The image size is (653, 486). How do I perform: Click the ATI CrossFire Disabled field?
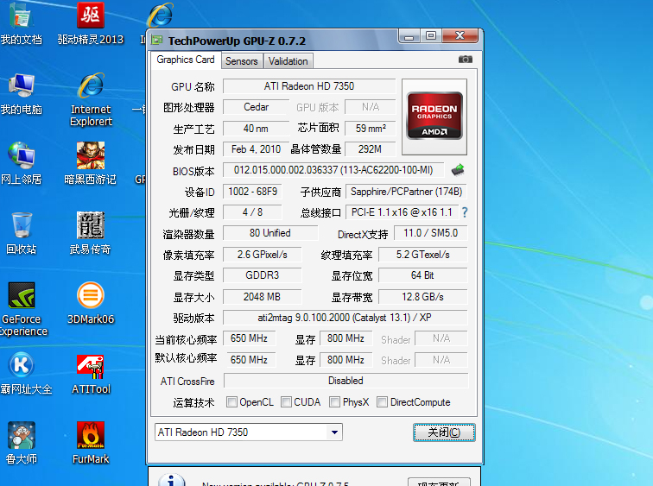(346, 381)
